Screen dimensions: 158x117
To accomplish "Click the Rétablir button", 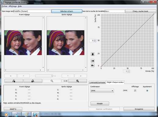I will click(x=100, y=104).
